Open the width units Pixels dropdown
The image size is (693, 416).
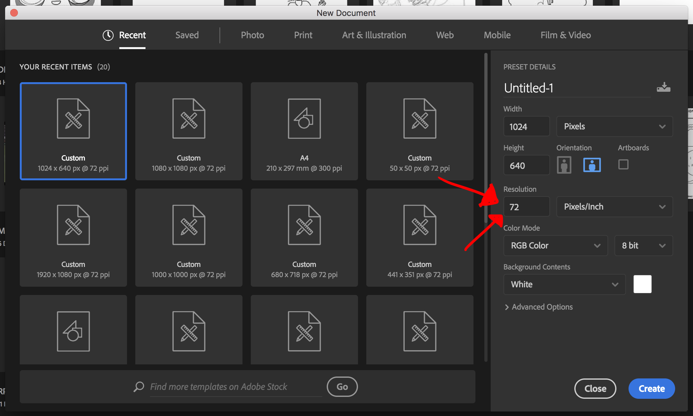tap(614, 126)
